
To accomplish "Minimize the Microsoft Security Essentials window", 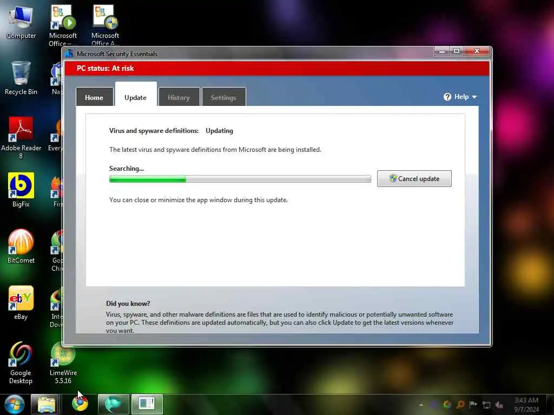I will pyautogui.click(x=441, y=51).
